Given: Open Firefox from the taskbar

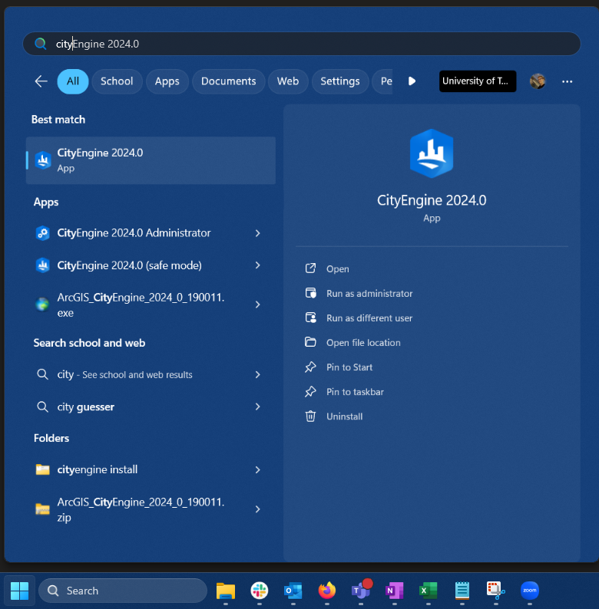Looking at the screenshot, I should 327,591.
